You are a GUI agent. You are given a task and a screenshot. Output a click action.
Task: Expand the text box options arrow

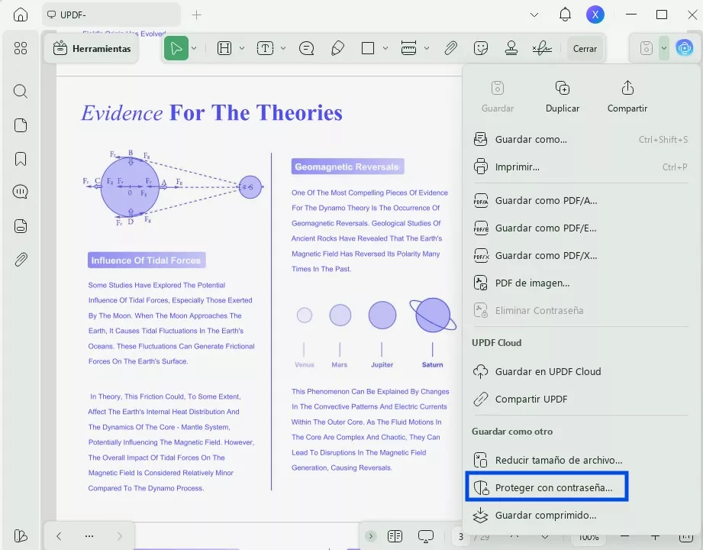click(283, 48)
